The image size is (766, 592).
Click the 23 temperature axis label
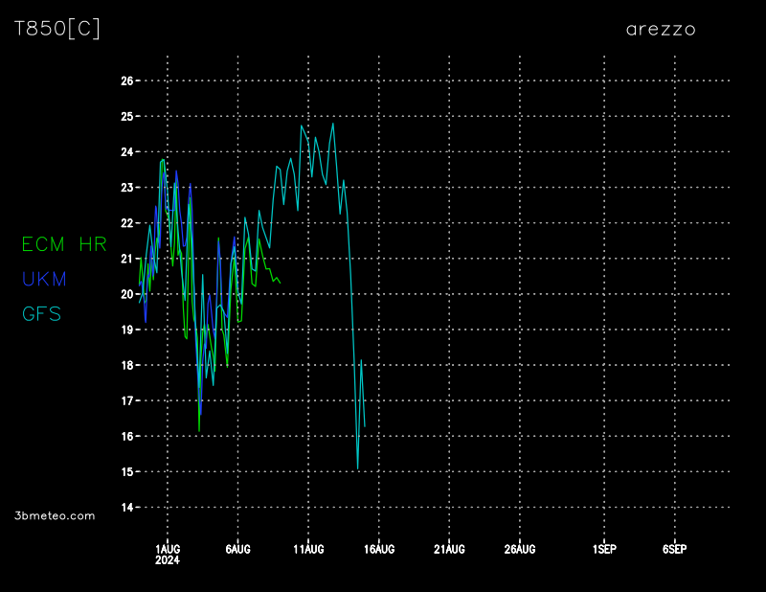(126, 188)
